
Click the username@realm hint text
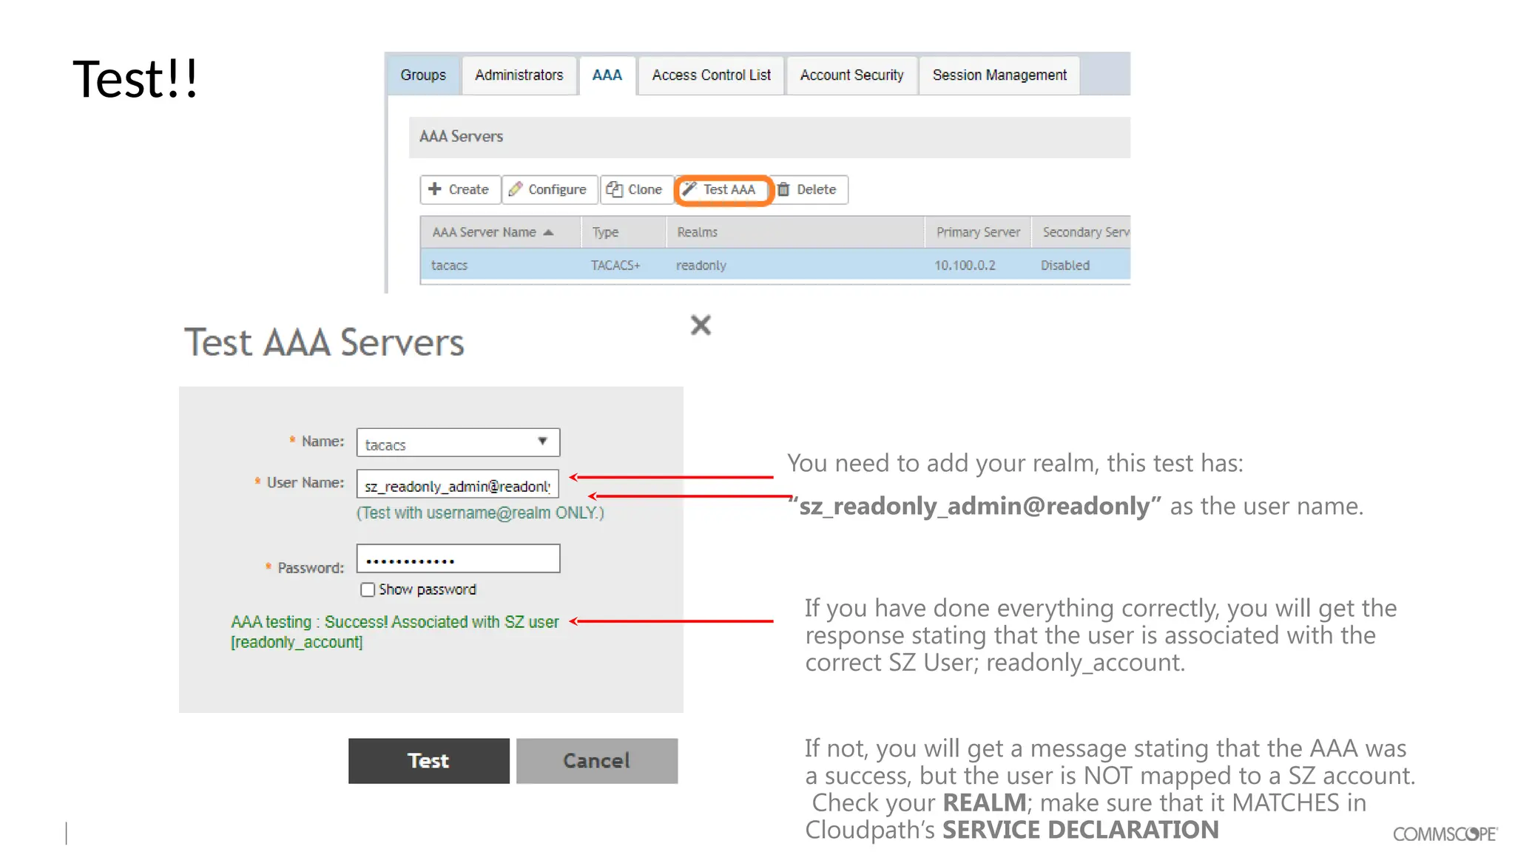(x=480, y=513)
